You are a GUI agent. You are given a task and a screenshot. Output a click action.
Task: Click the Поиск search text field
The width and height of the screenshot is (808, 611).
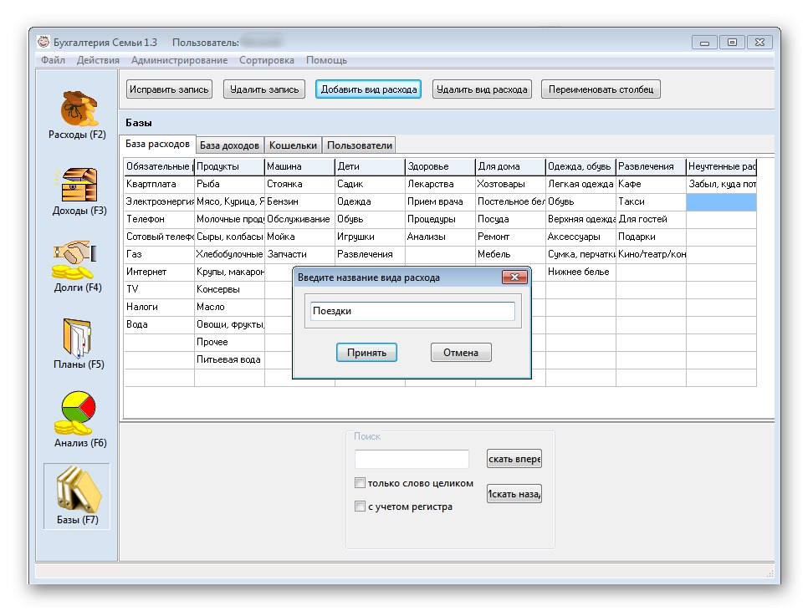click(x=412, y=459)
